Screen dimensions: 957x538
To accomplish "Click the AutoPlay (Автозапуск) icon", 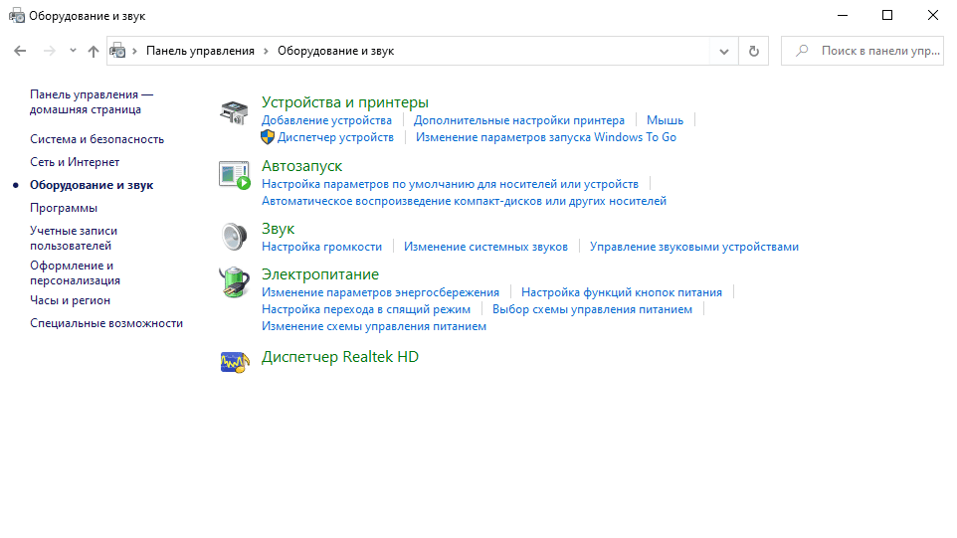I will coord(233,175).
